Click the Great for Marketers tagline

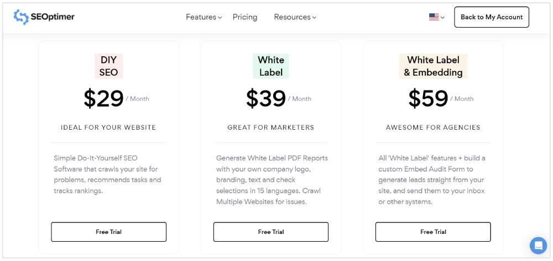coord(271,127)
